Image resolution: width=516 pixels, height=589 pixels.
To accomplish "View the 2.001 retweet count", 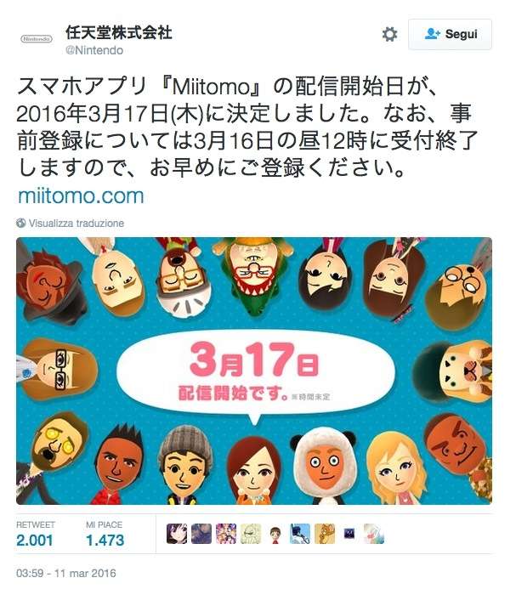I will (35, 541).
